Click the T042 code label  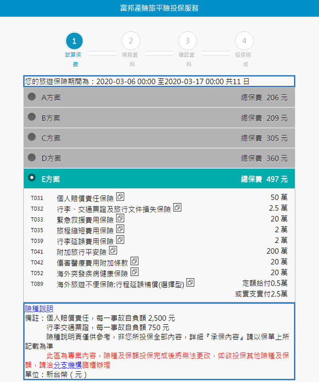[37, 262]
